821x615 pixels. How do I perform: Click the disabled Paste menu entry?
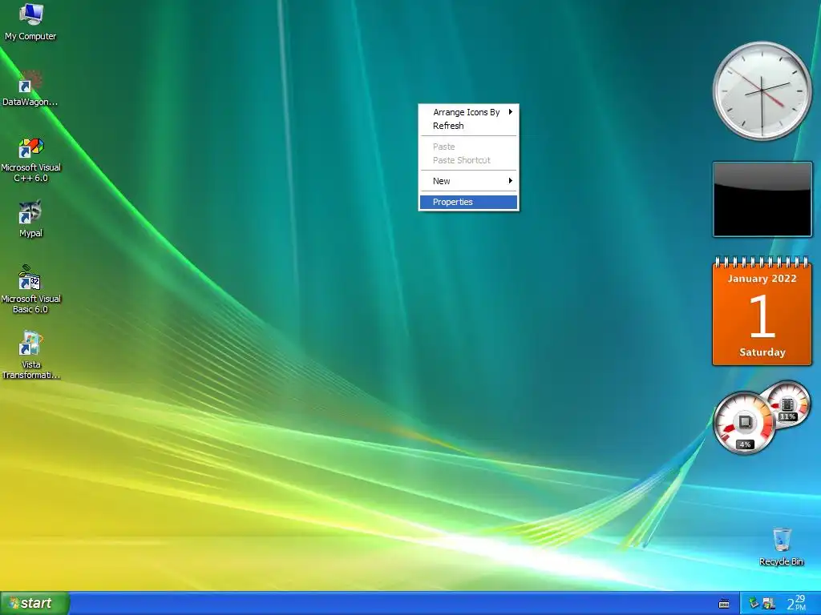click(x=468, y=147)
